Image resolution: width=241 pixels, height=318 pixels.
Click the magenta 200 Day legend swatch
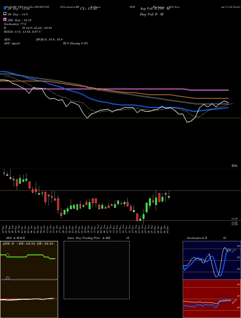point(5,19)
